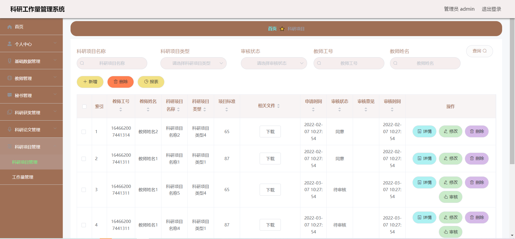Click the 查询 search button
This screenshot has height=239, width=515.
479,51
